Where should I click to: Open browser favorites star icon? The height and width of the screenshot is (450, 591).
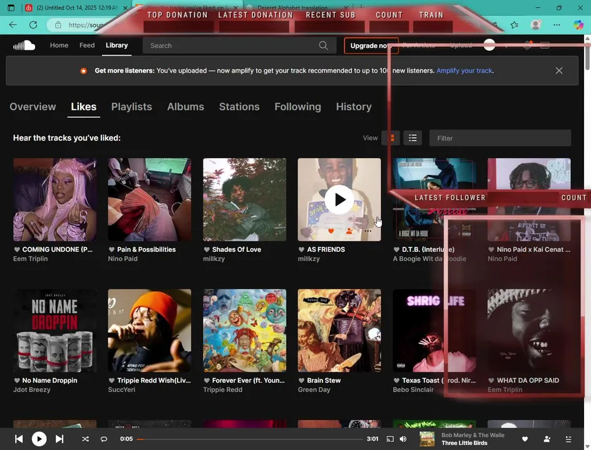(x=515, y=25)
